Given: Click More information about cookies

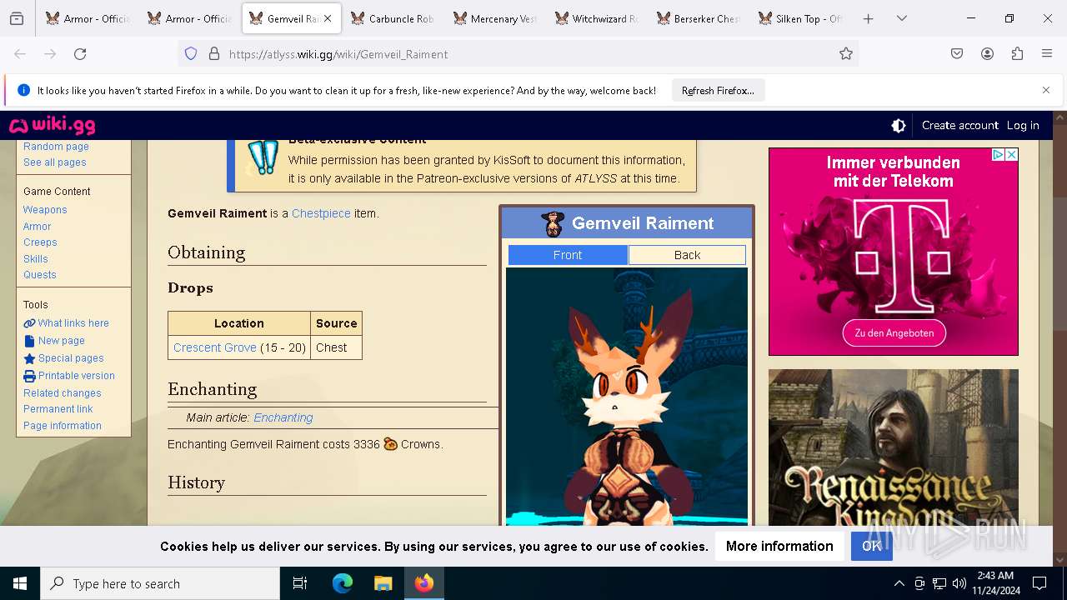Looking at the screenshot, I should (779, 547).
